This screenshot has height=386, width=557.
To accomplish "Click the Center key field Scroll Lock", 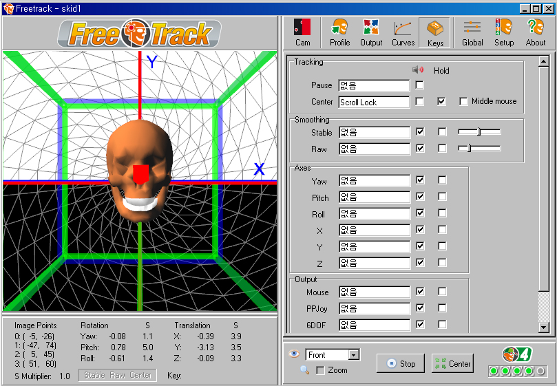I will pos(374,102).
